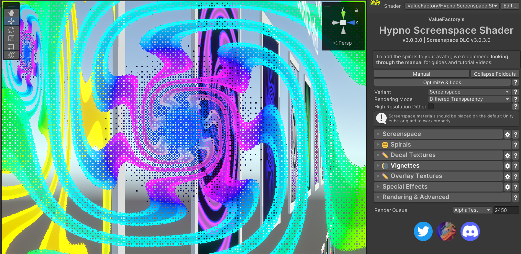This screenshot has height=254, width=521.
Task: Expand the Spirals foldout
Action: pos(442,145)
